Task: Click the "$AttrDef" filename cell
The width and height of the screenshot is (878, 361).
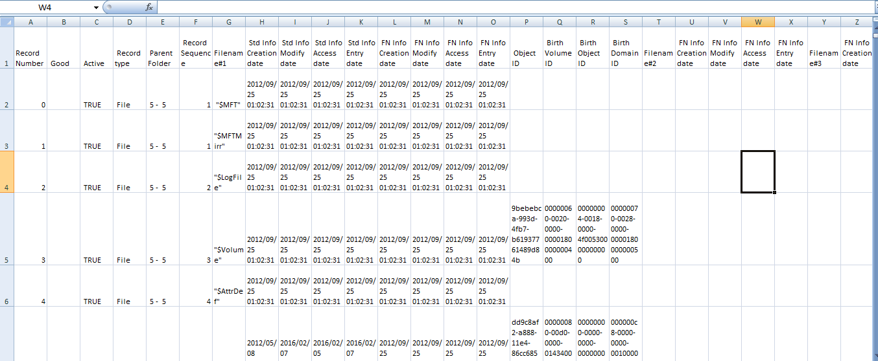Action: pos(229,296)
